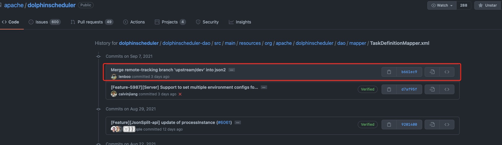Browse repository at commit b661ec9
The height and width of the screenshot is (145, 502).
point(447,72)
